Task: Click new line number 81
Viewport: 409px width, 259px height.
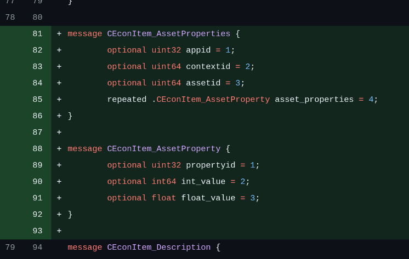Action: point(37,34)
